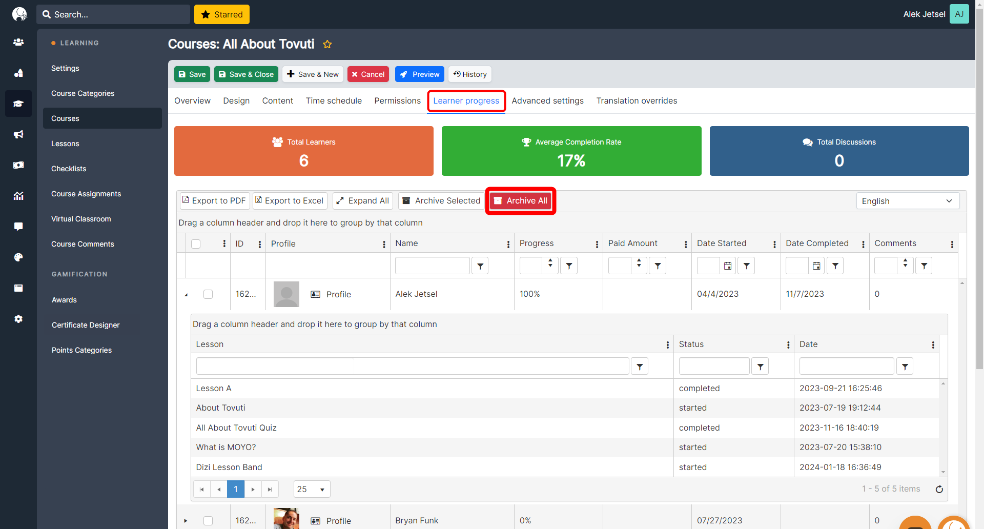Open the card icon in the left rail
The height and width of the screenshot is (529, 984).
(18, 288)
